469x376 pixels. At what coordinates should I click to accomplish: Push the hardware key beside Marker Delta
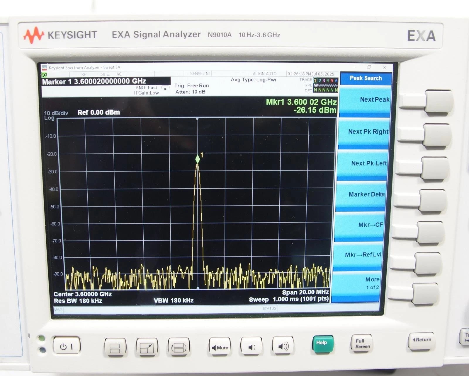coord(433,200)
